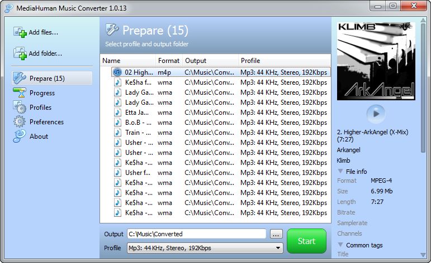Click the info panel scrollbar thumb

423,87
